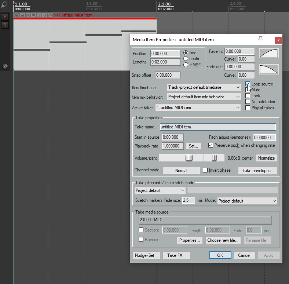Solo the track with the S button
The image size is (289, 284).
click(5, 25)
